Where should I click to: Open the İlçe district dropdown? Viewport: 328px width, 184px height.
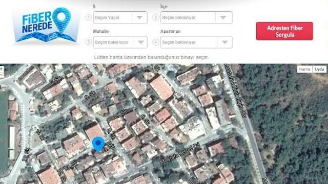tap(196, 17)
